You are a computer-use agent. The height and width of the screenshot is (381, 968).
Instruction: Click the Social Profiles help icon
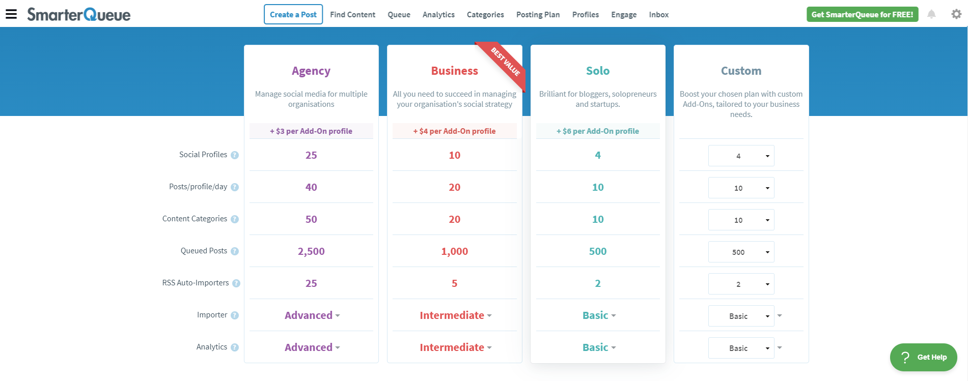click(235, 155)
